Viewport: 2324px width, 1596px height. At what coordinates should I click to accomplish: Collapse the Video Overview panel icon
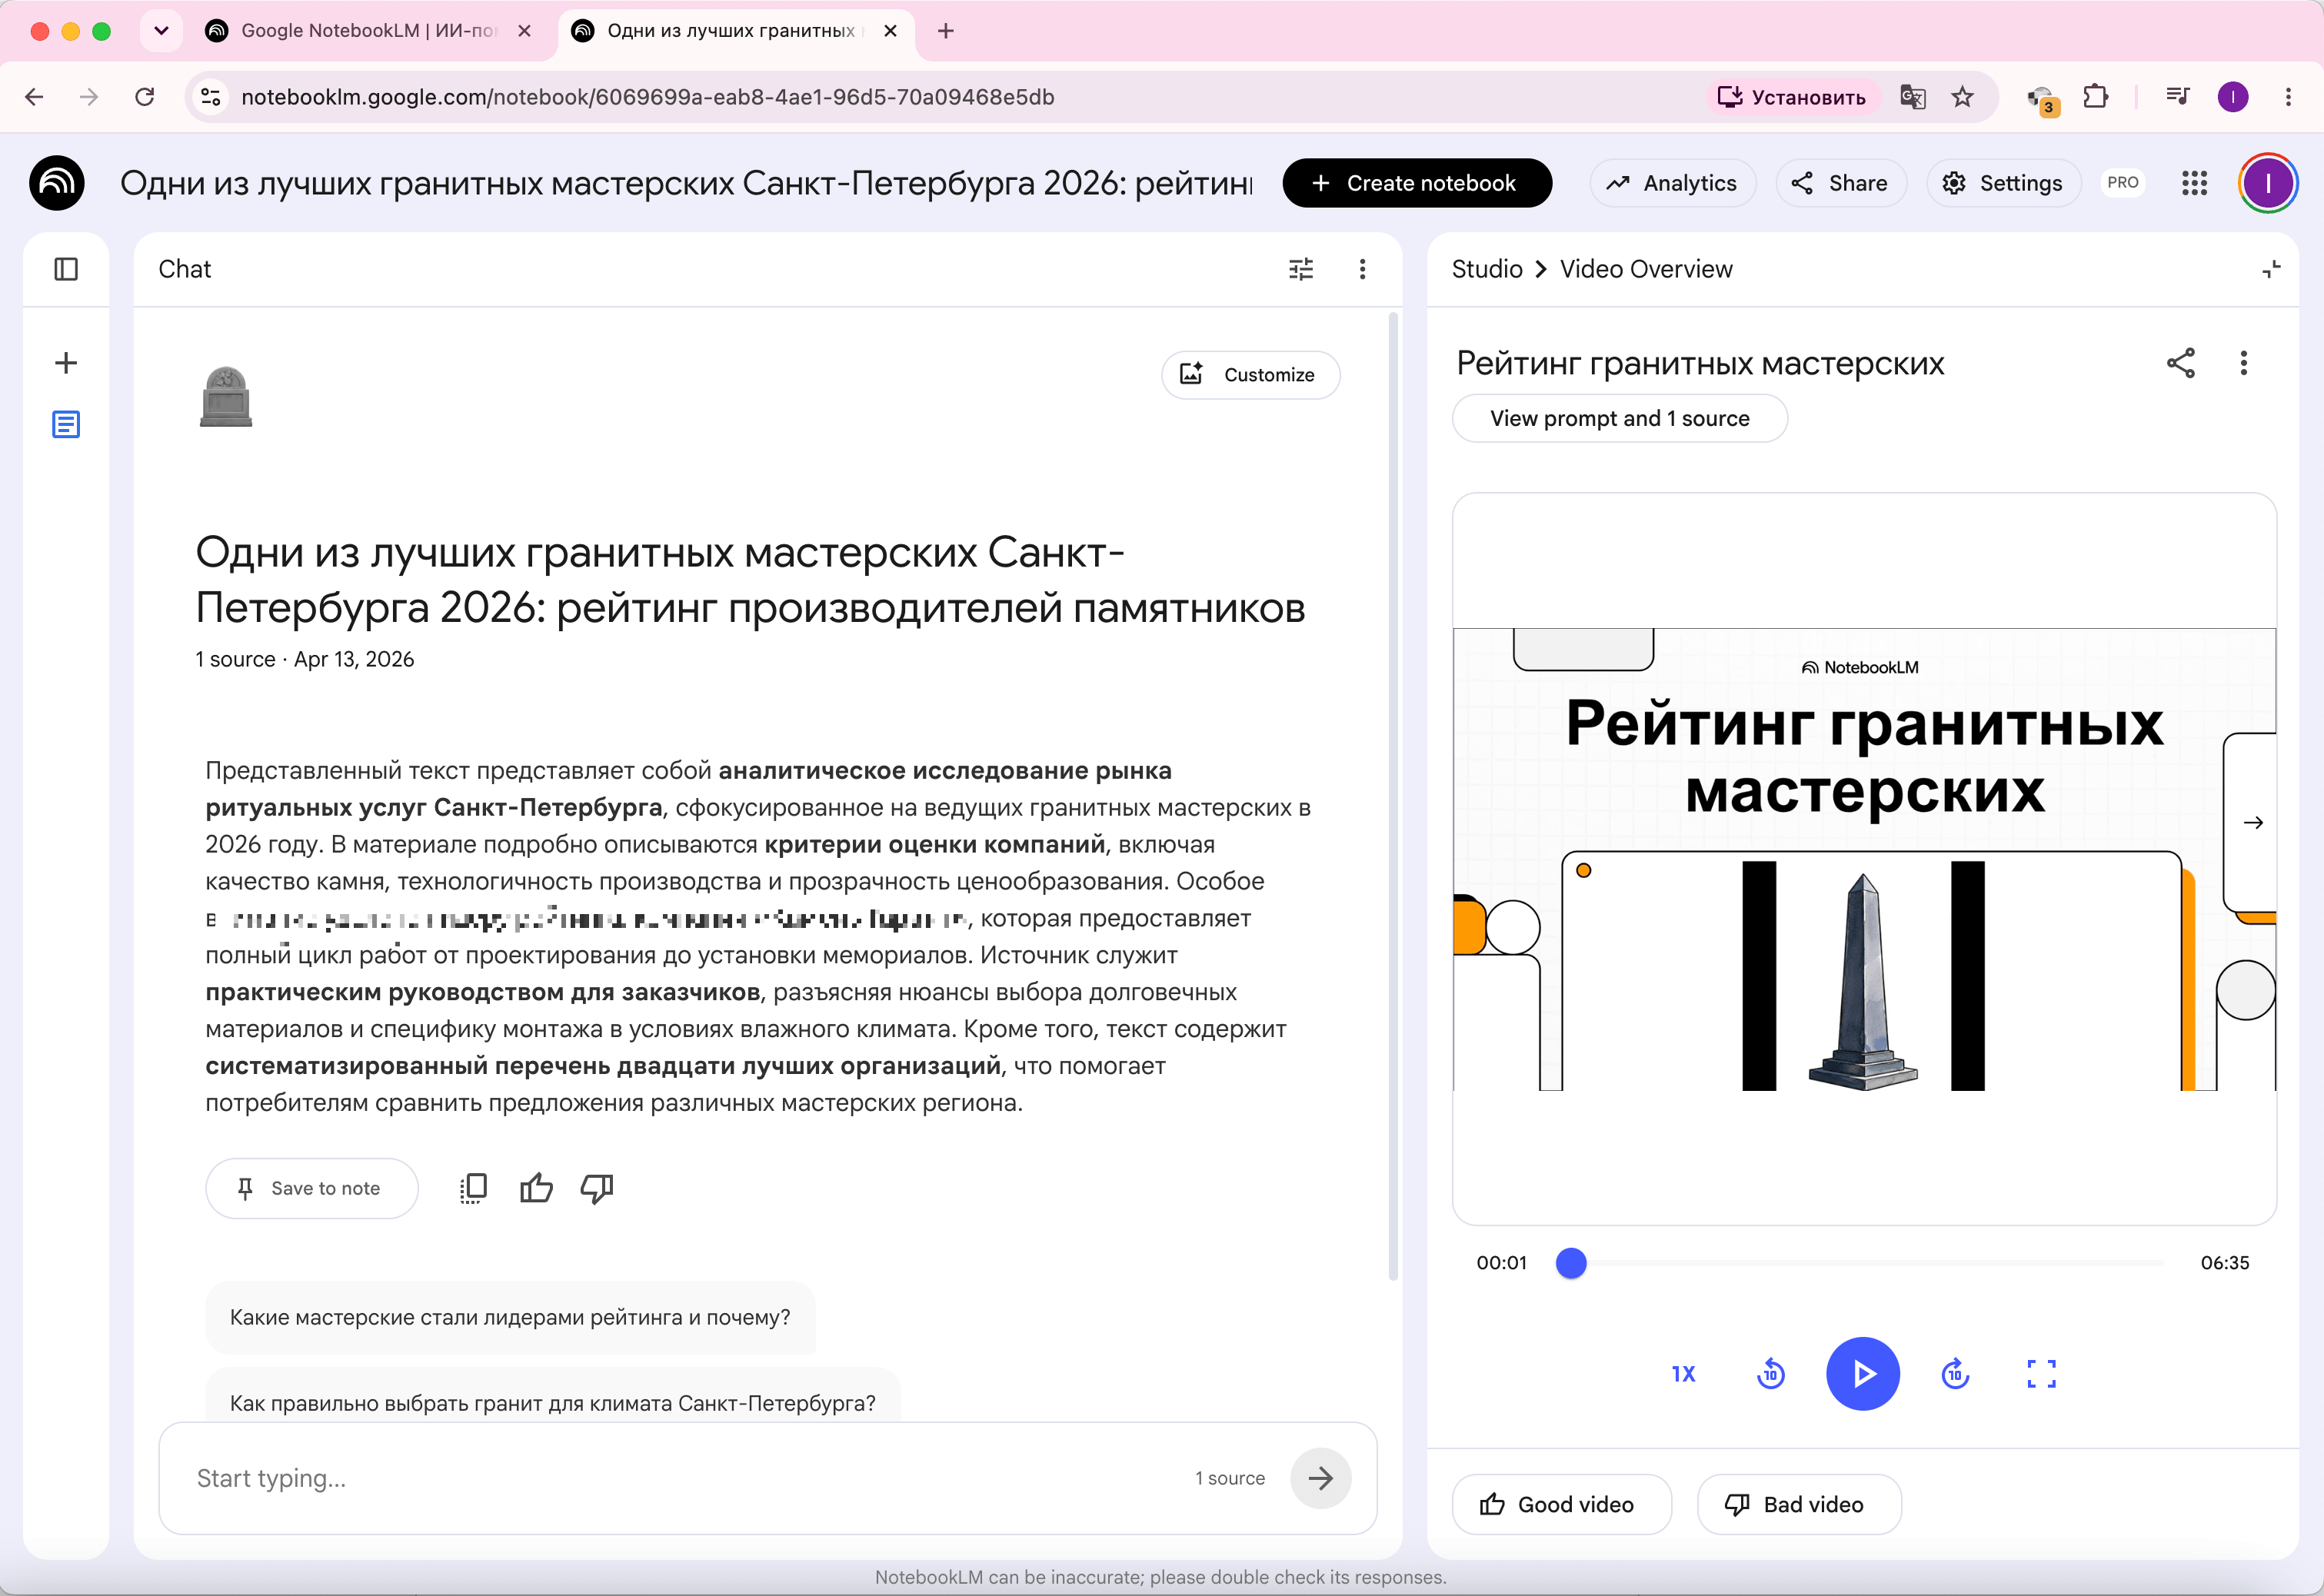click(2271, 269)
